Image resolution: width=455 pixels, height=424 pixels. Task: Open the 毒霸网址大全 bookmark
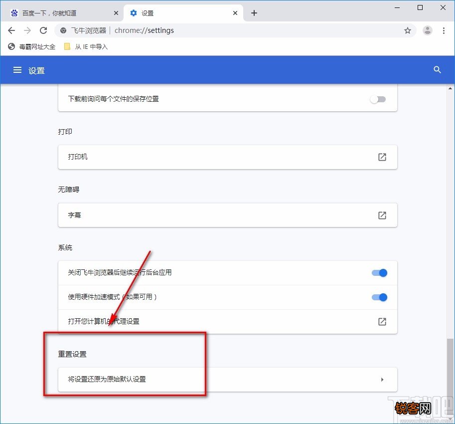31,46
